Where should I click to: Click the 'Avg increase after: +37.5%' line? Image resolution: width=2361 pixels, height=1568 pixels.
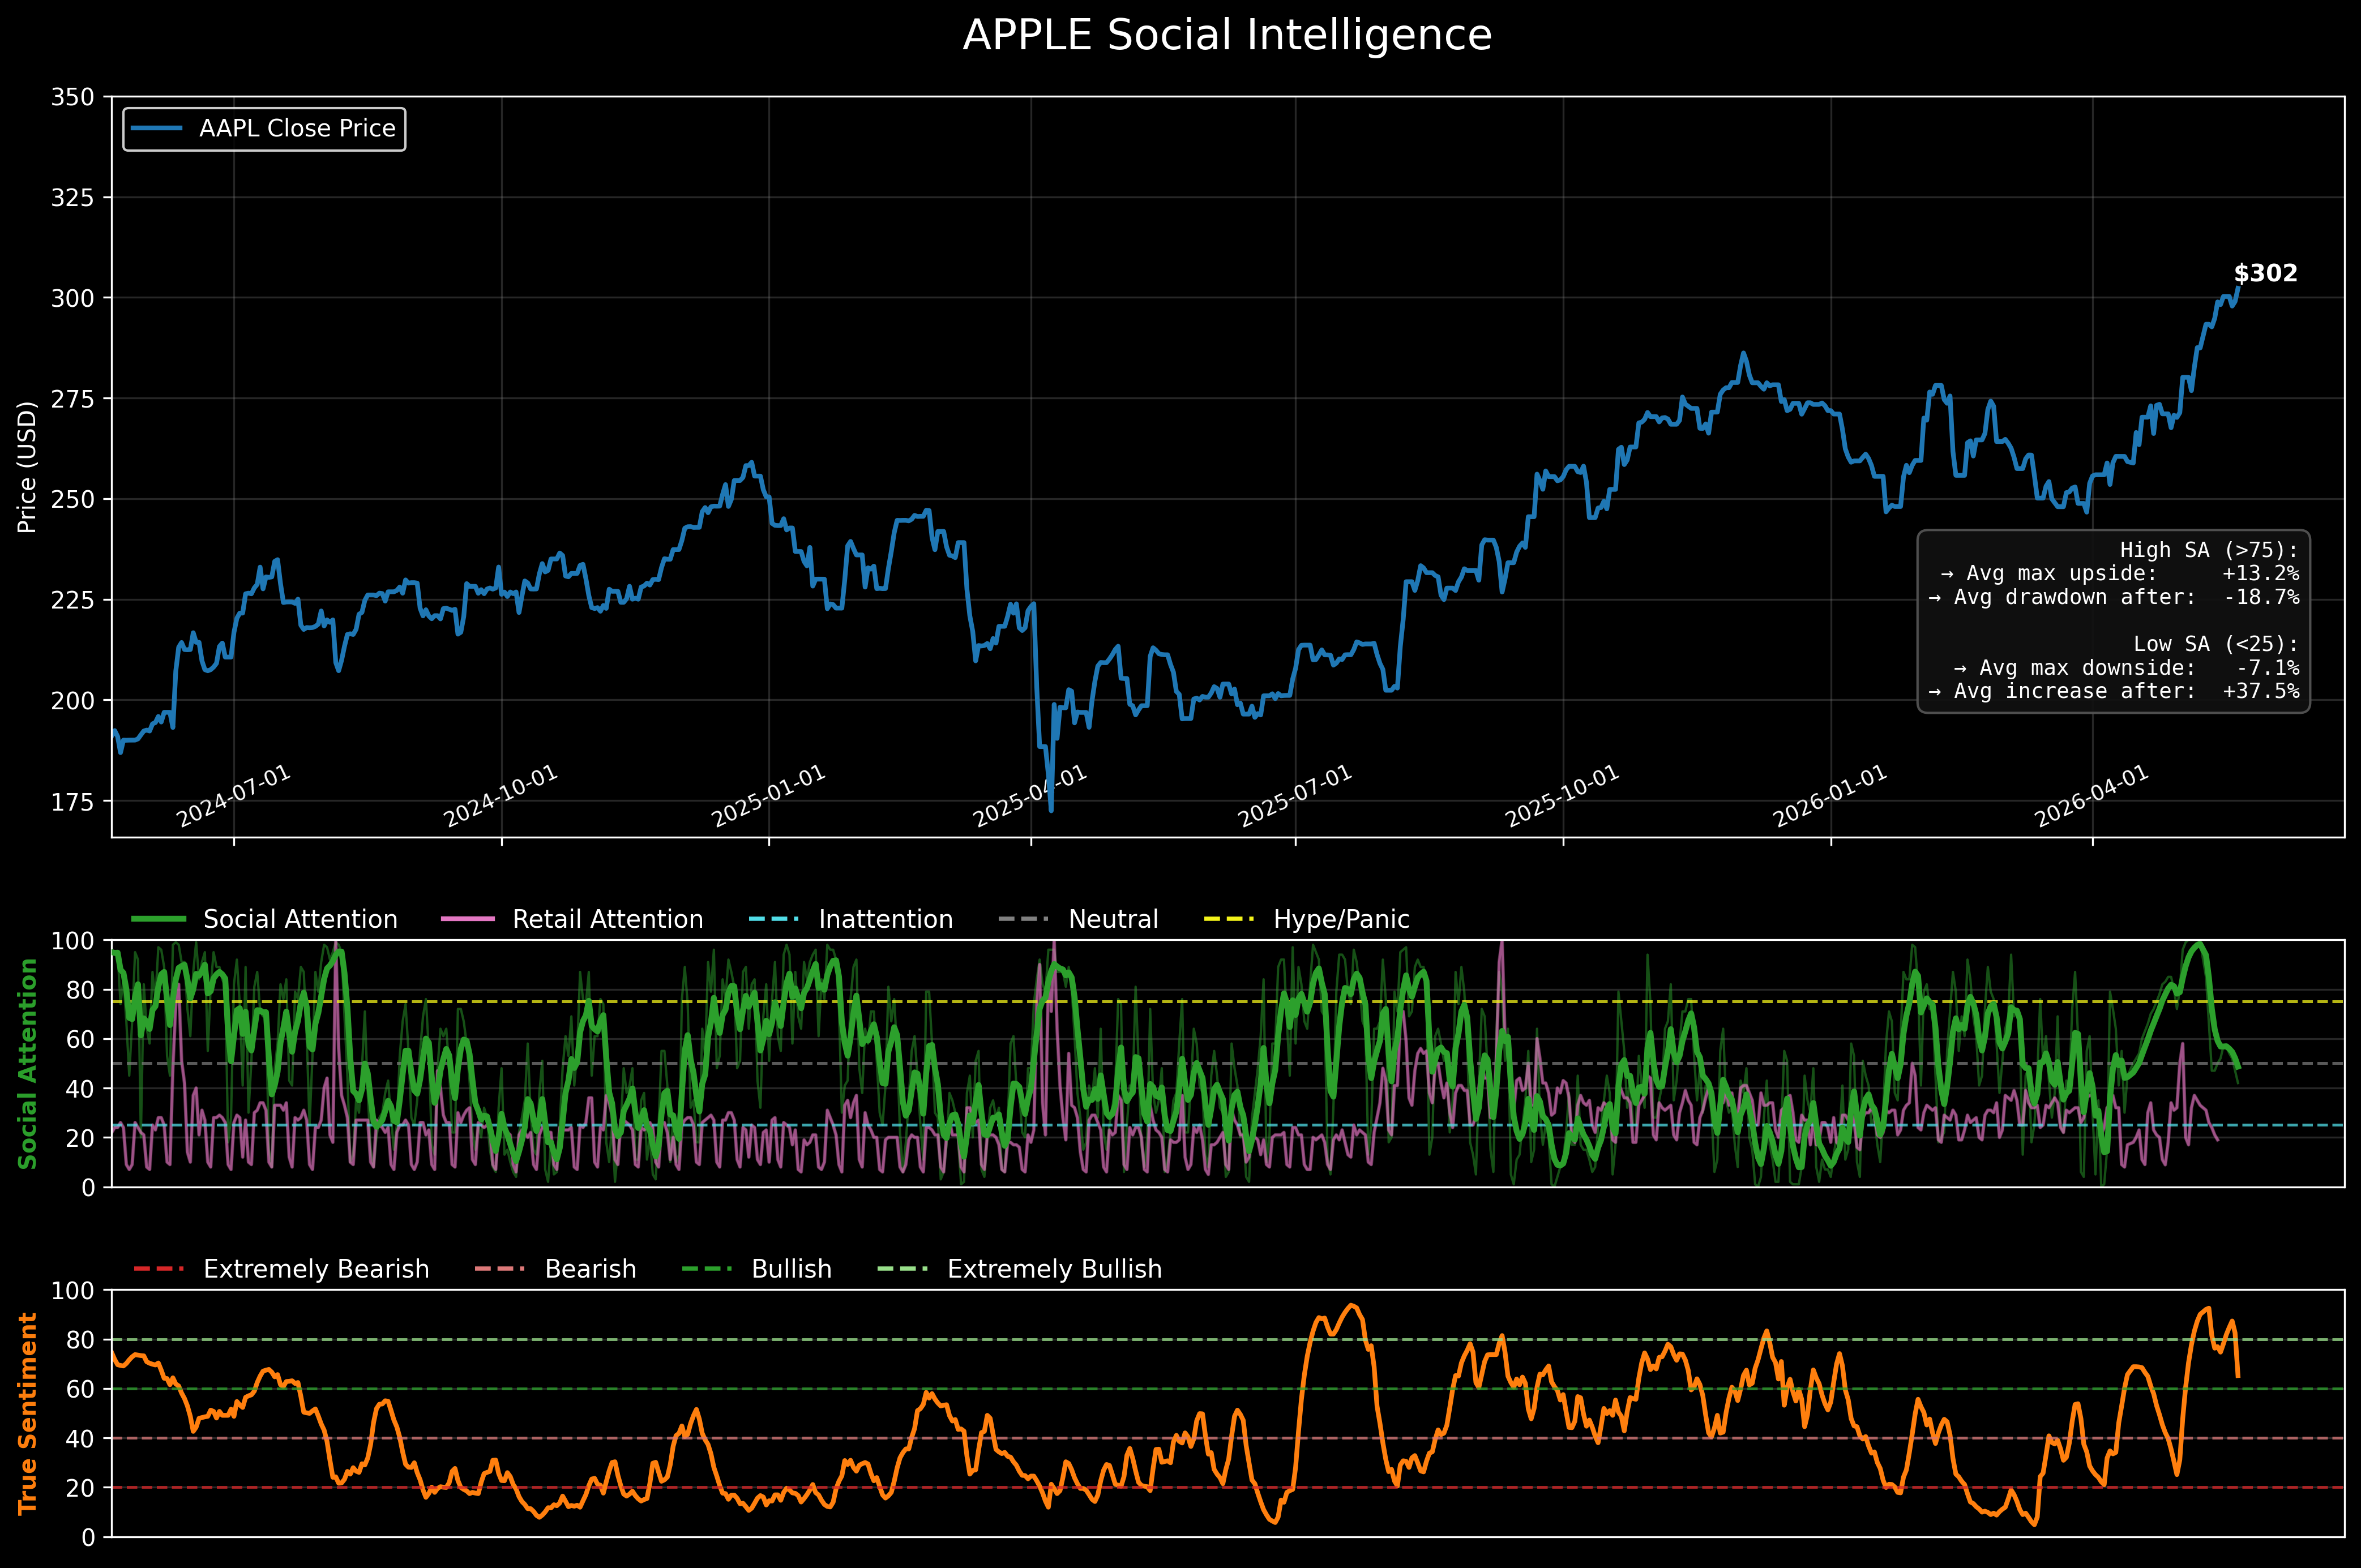click(2114, 692)
